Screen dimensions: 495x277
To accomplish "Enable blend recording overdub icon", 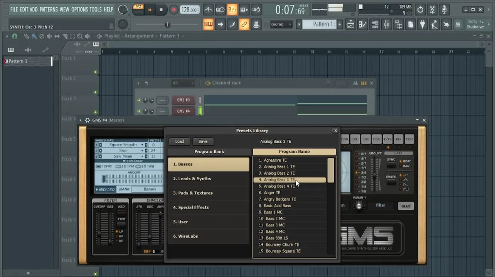I will tap(244, 10).
